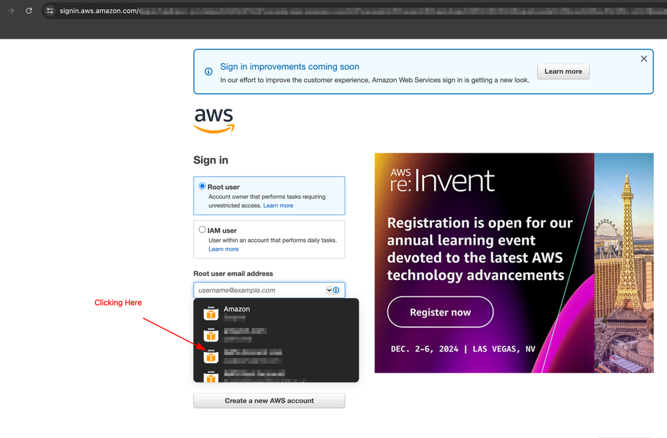Select the Root user radio button
667x438 pixels.
(x=202, y=187)
